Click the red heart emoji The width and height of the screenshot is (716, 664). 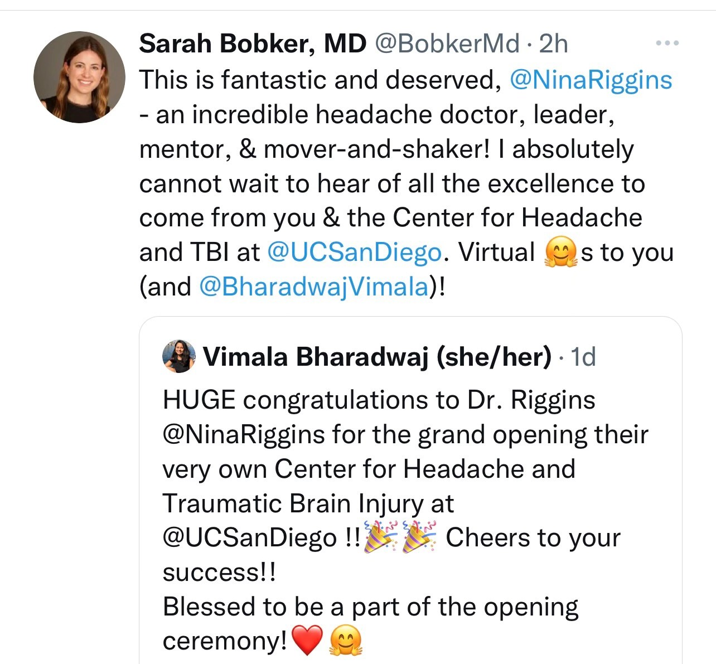pyautogui.click(x=307, y=641)
